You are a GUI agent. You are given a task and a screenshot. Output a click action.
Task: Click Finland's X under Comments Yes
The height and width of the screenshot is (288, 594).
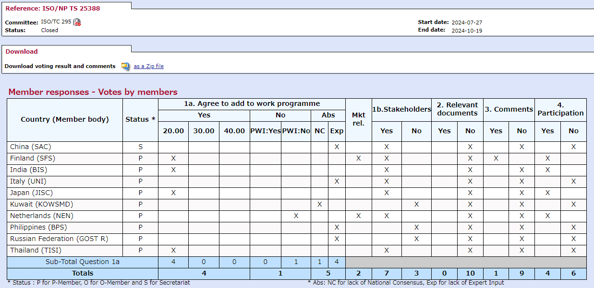pos(496,158)
